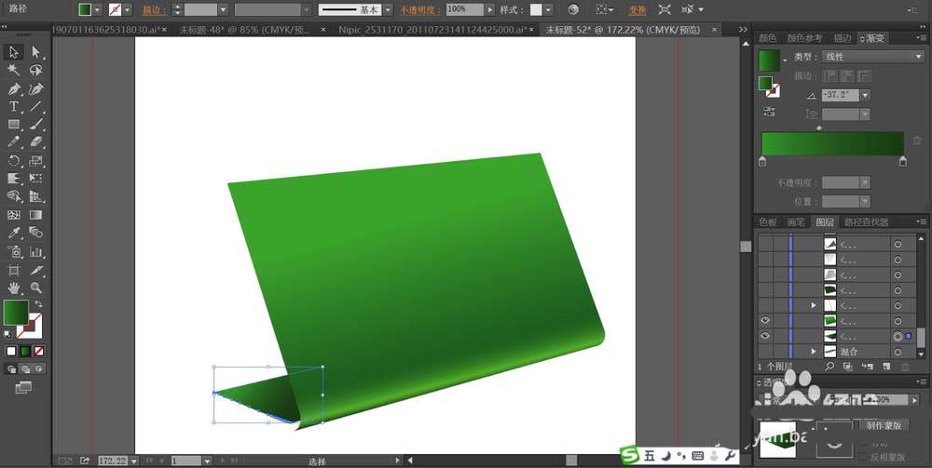Select the Column Graph tool
This screenshot has height=468, width=932.
pyautogui.click(x=36, y=251)
